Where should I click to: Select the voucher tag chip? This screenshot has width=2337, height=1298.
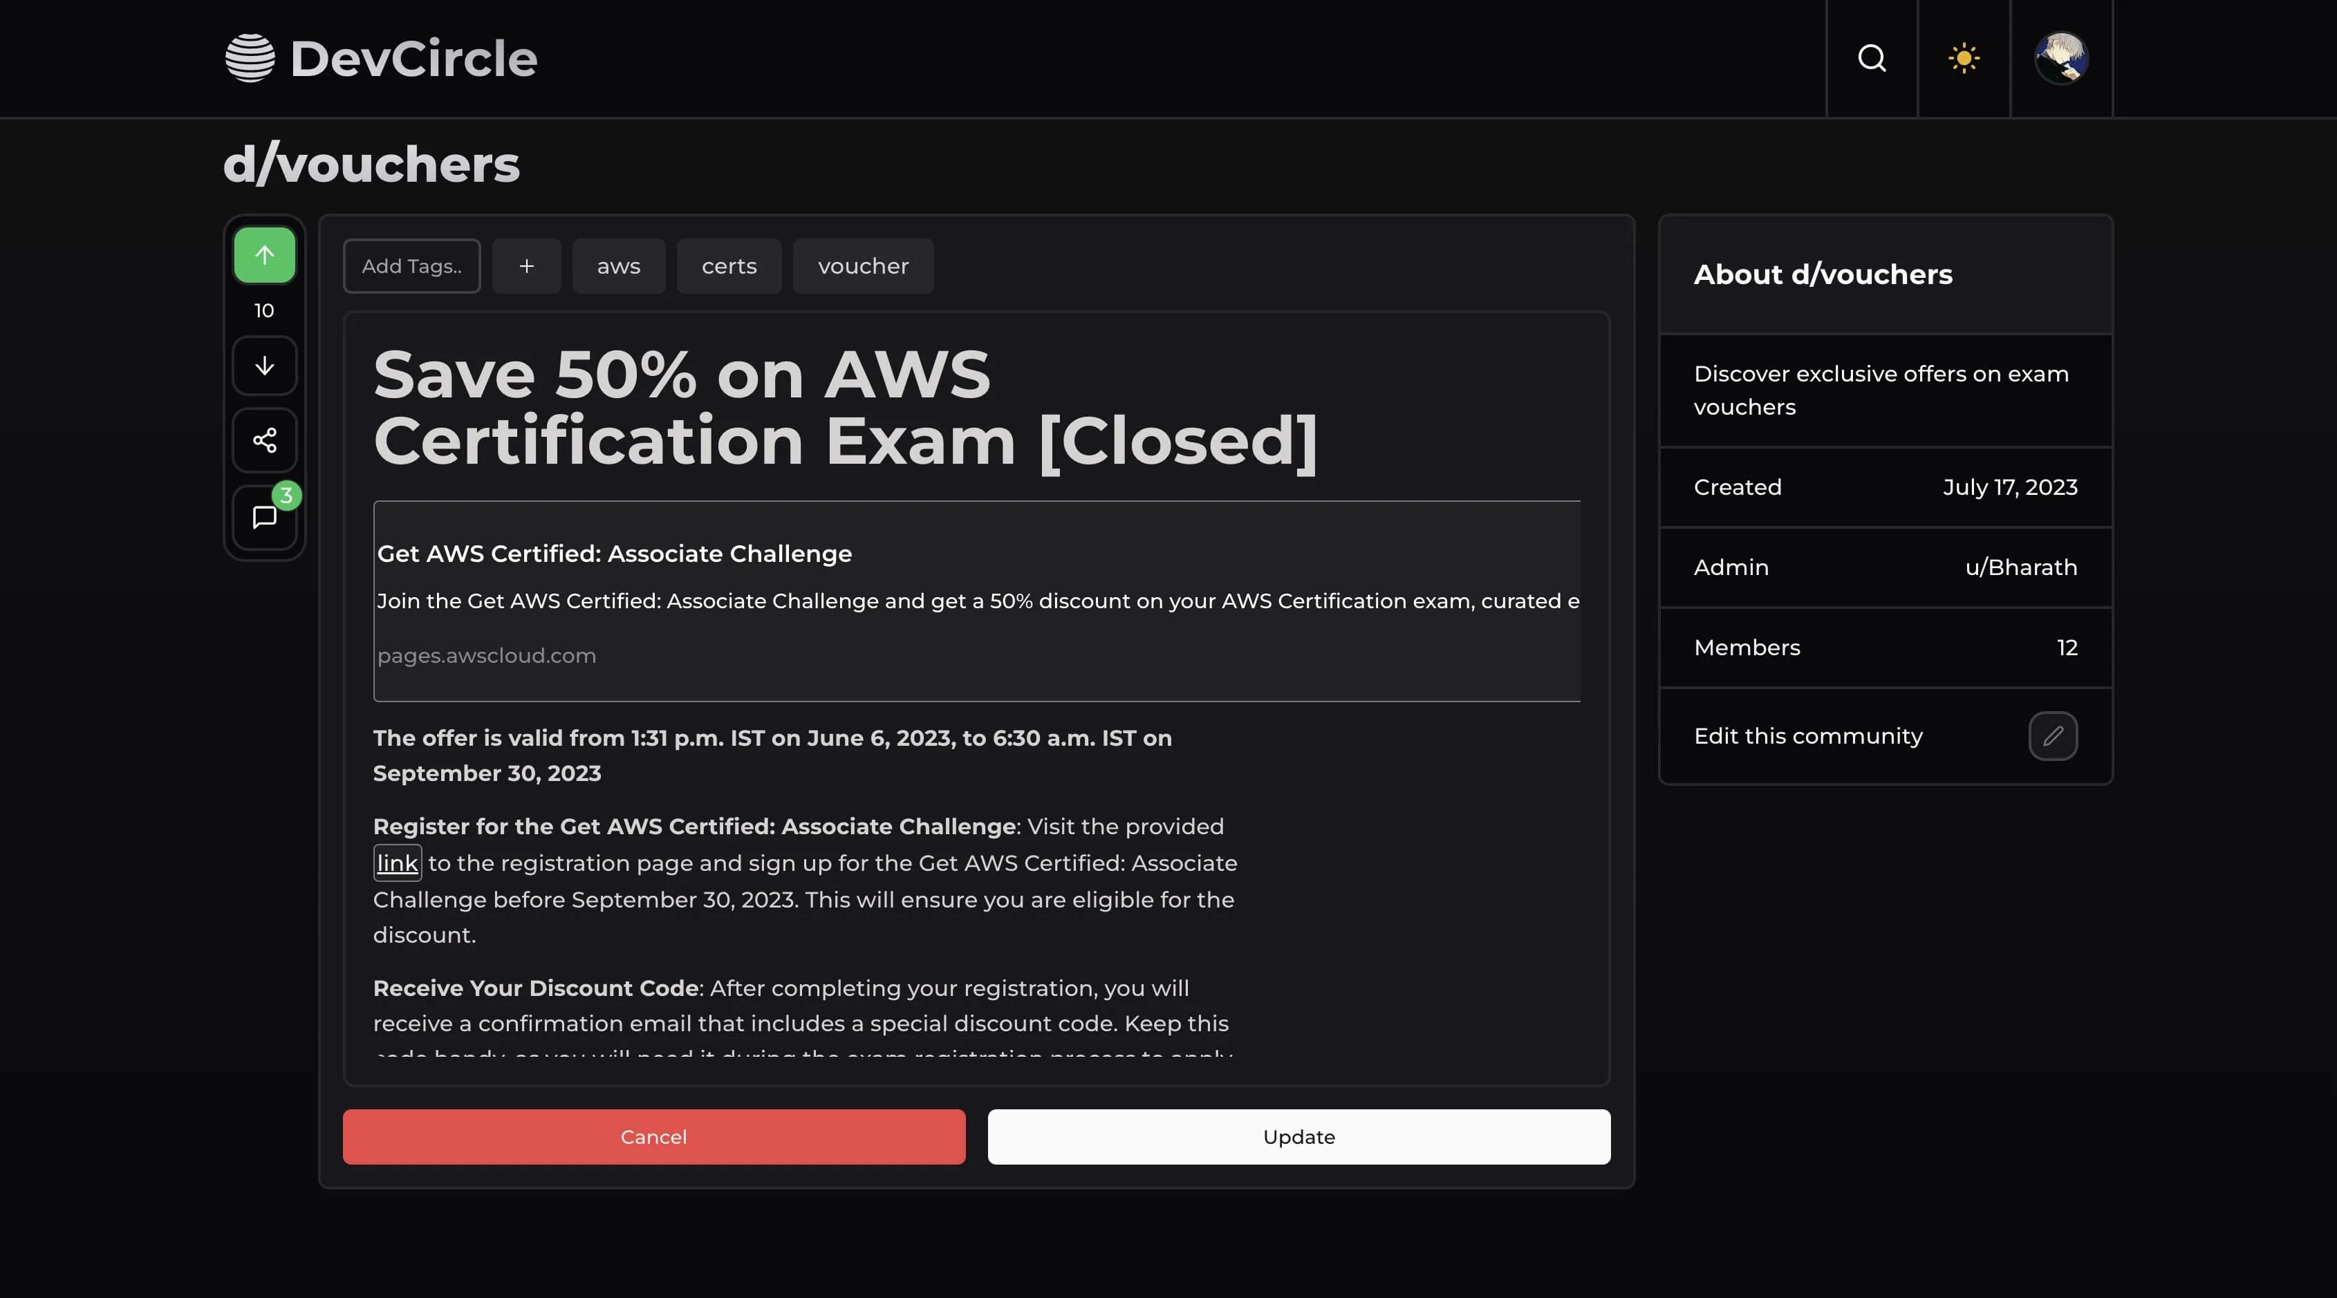coord(863,266)
